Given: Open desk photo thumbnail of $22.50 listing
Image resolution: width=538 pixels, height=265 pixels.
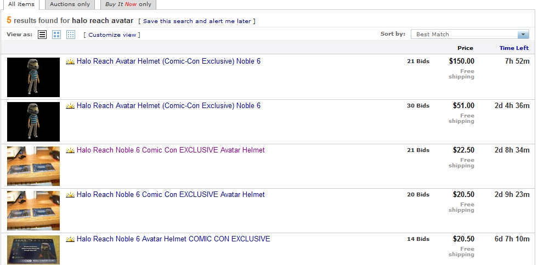Looking at the screenshot, I should [33, 166].
